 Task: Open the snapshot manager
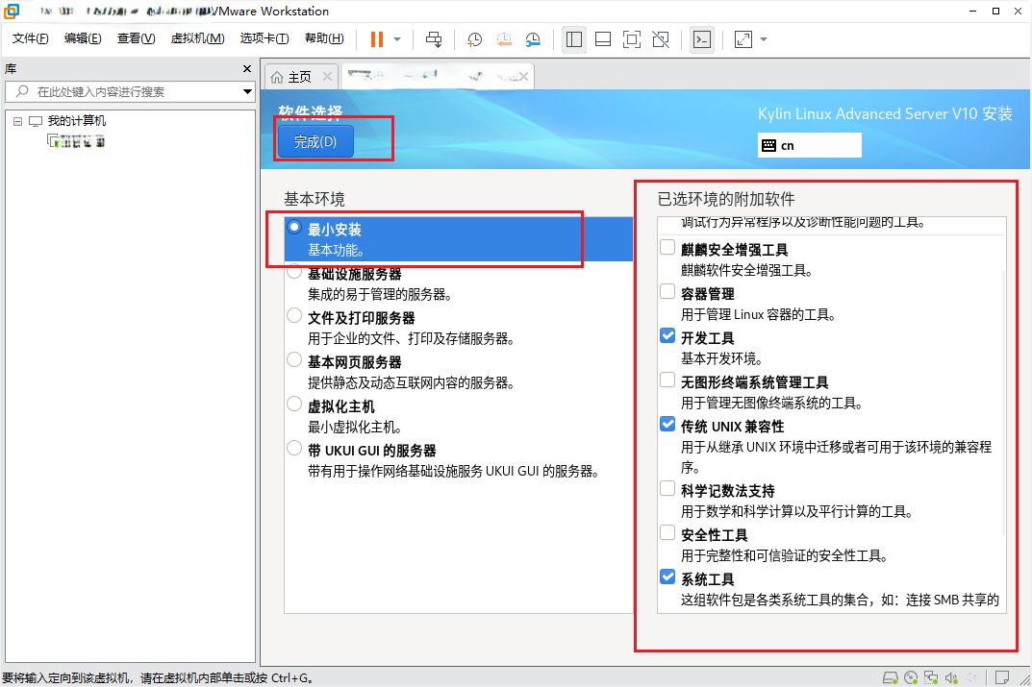[533, 39]
